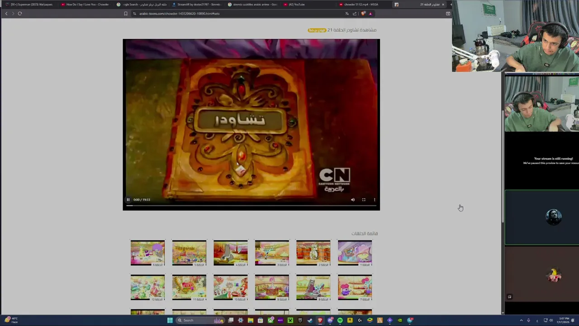Seek within the video progress bar
This screenshot has height=326, width=579.
(251, 206)
